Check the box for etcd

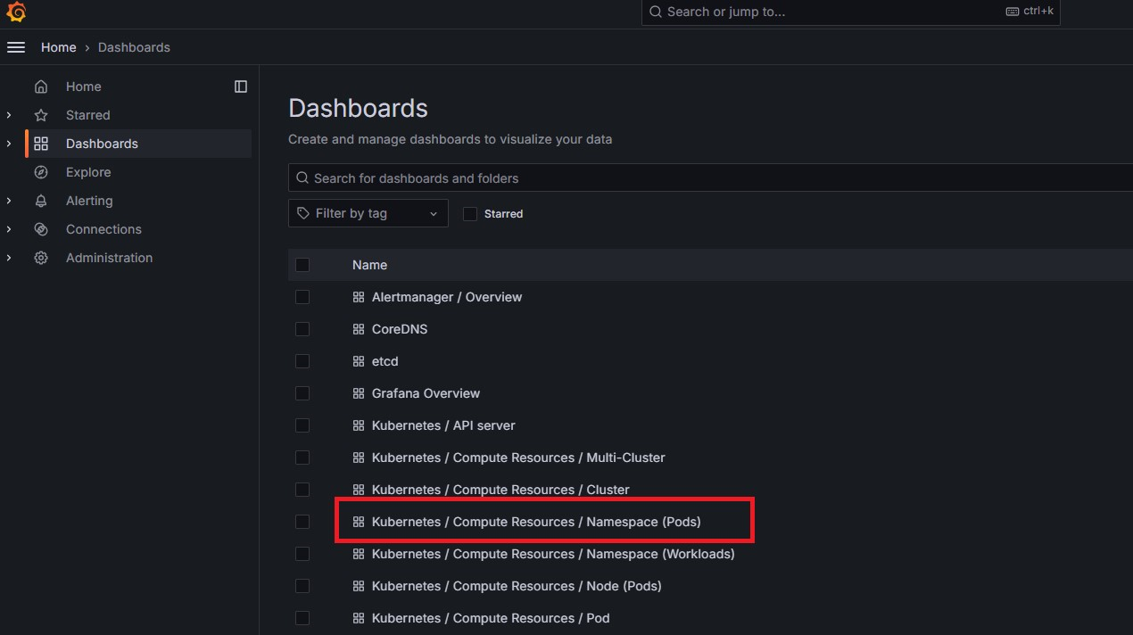[302, 361]
